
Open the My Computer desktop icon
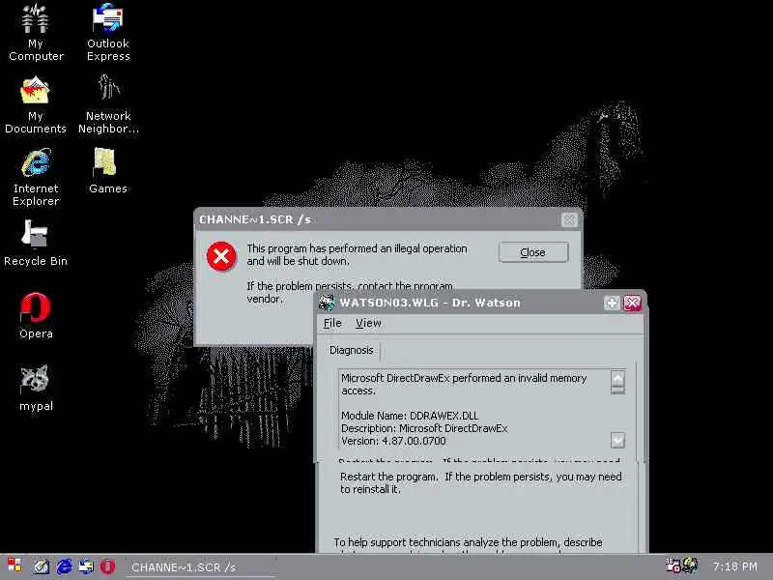pyautogui.click(x=36, y=32)
